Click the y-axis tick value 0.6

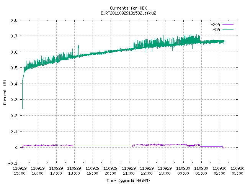(x=14, y=52)
